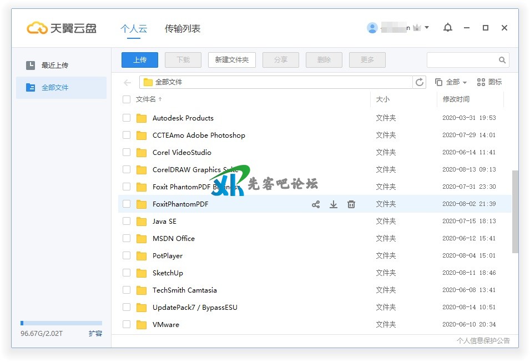Click the 新建文件夹 button
This screenshot has width=530, height=362.
pos(232,60)
